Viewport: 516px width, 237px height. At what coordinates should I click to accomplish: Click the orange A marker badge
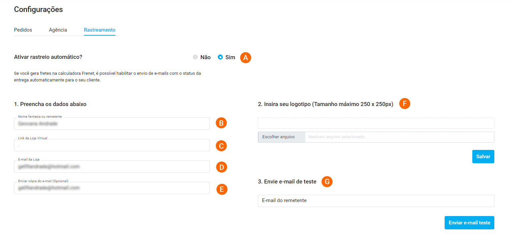point(245,58)
